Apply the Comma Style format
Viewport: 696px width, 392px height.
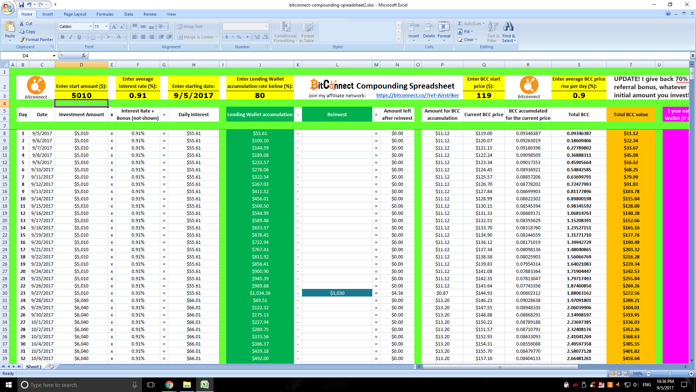tap(247, 37)
